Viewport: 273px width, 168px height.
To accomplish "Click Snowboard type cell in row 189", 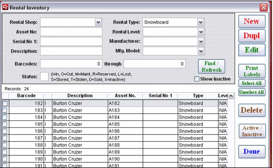I will (198, 152).
